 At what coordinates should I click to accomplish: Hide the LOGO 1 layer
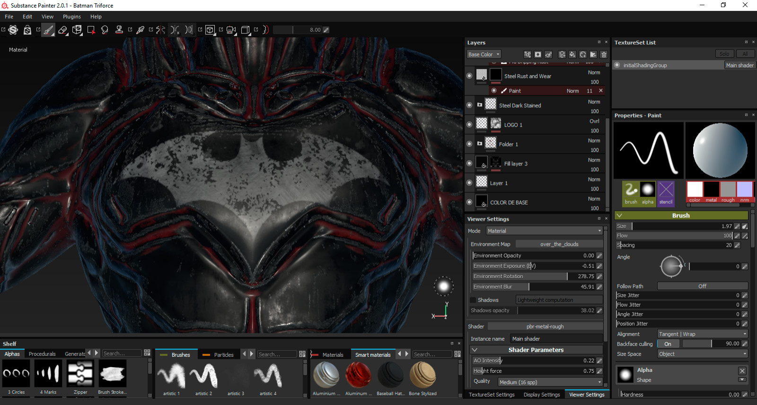coord(469,124)
